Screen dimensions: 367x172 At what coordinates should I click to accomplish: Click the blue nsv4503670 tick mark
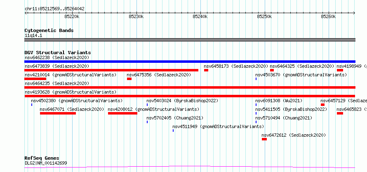(256, 79)
